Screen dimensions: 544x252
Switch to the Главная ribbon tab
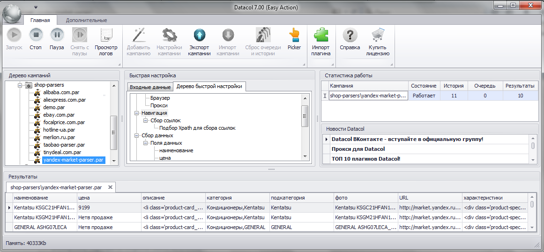pos(40,20)
